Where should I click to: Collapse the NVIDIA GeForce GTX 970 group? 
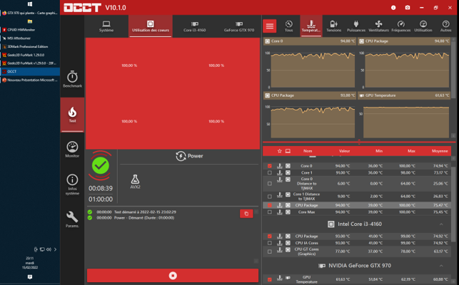(441, 266)
